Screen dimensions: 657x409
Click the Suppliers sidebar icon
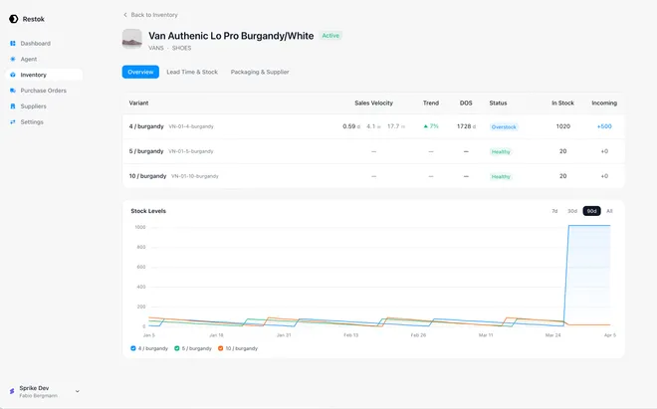tap(13, 106)
